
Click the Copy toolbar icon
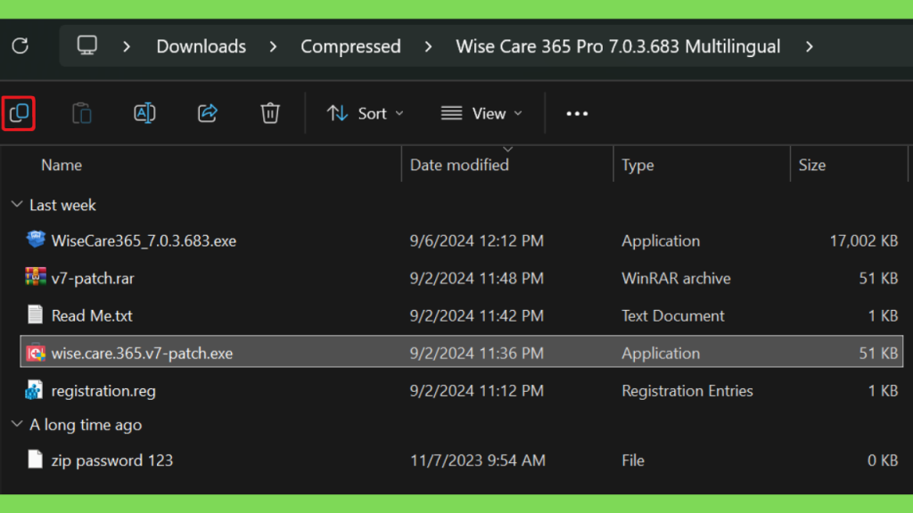click(19, 113)
